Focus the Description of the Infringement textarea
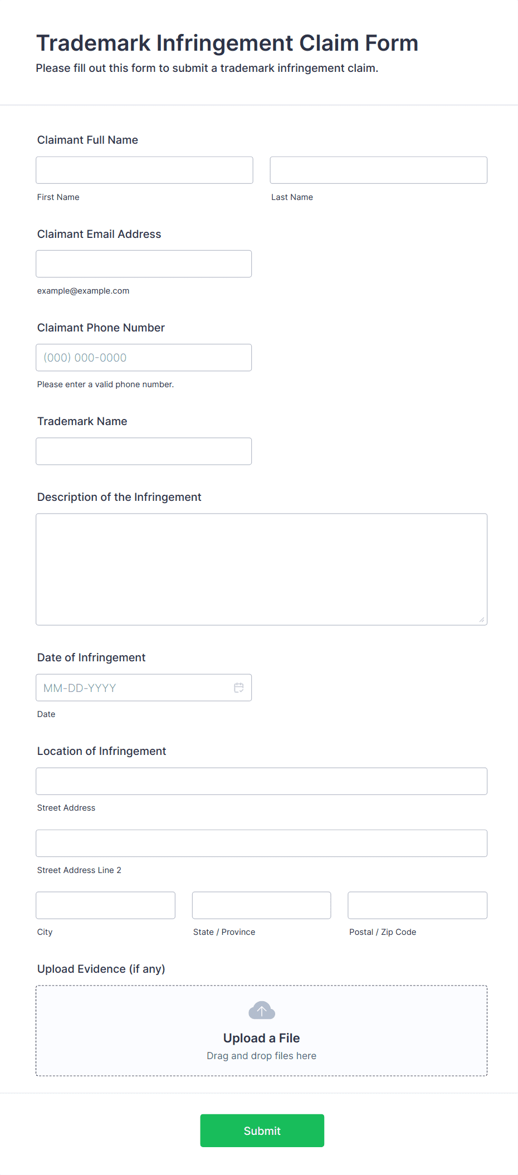This screenshot has width=518, height=1175. tap(262, 569)
